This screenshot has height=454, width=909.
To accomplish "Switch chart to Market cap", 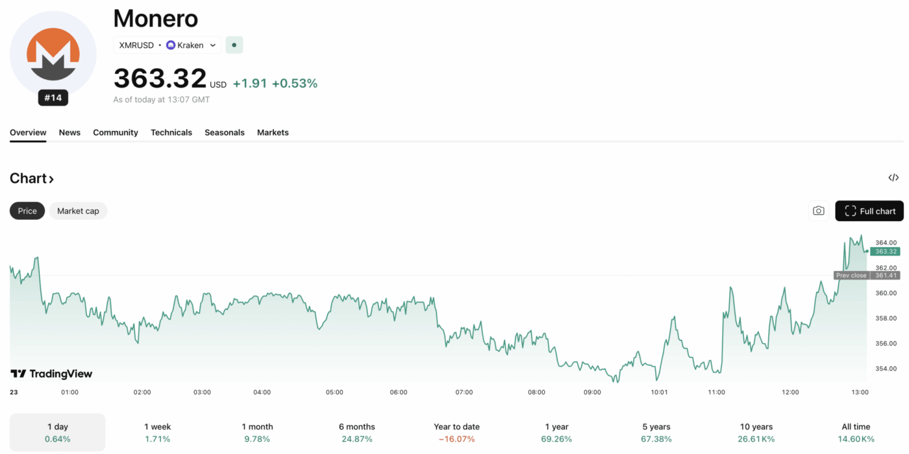I will [78, 211].
